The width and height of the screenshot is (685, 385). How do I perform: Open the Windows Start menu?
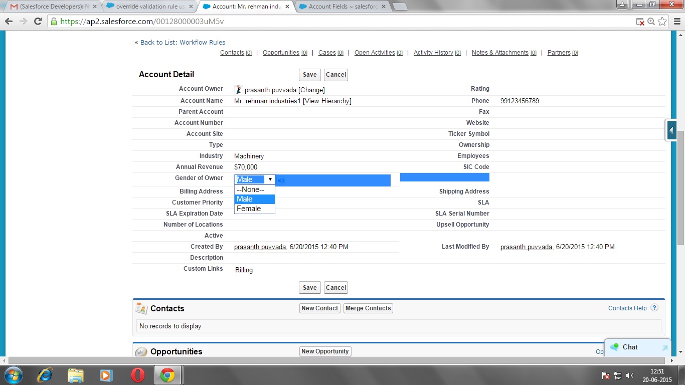pos(14,375)
